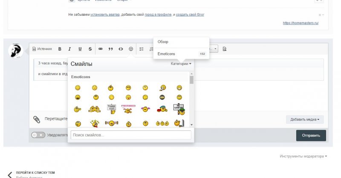Click the preview icon in the toolbar
Screen dimensions: 341x178
coord(224,49)
